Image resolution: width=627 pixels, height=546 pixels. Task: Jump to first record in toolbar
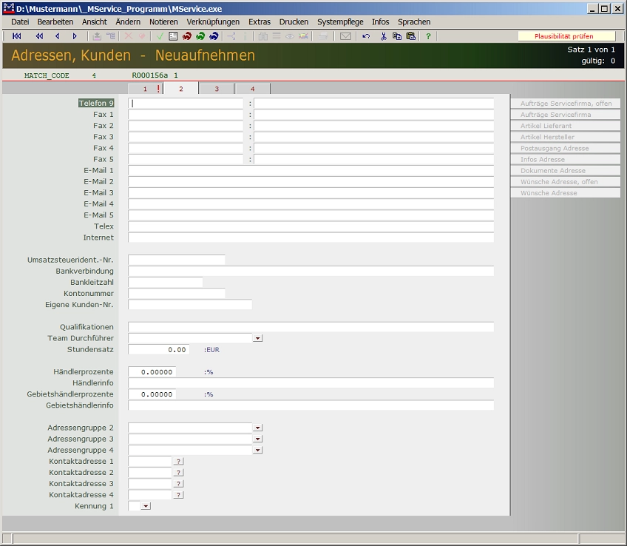click(x=16, y=36)
